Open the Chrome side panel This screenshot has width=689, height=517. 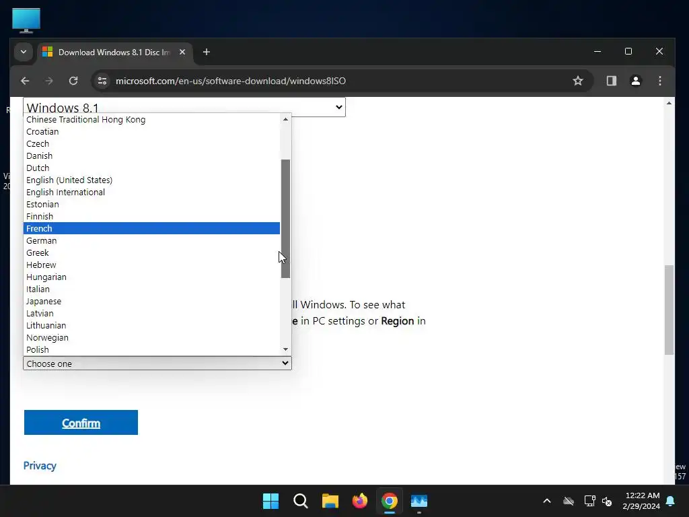(x=611, y=81)
